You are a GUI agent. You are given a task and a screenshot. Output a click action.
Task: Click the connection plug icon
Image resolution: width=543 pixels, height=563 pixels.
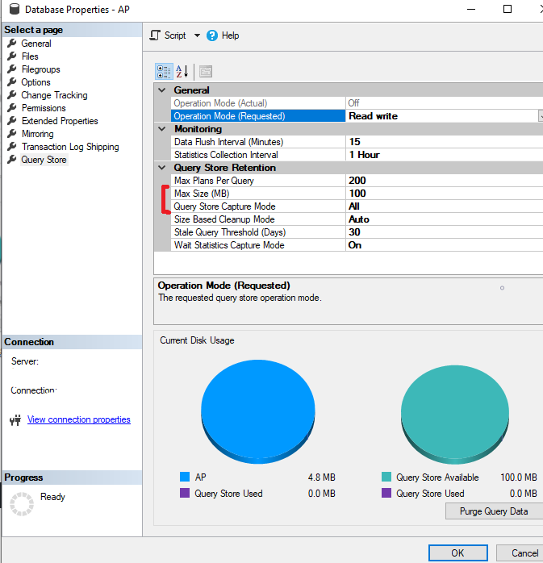pos(15,419)
